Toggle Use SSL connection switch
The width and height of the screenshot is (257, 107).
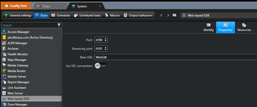click(101, 66)
